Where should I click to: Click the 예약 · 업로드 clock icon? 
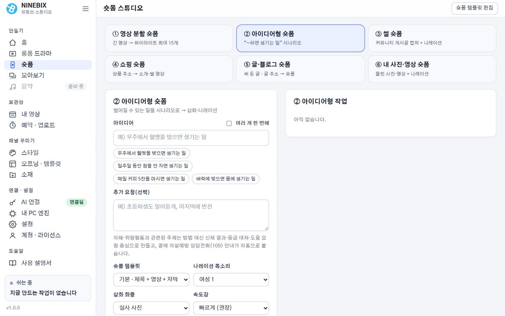(x=13, y=125)
